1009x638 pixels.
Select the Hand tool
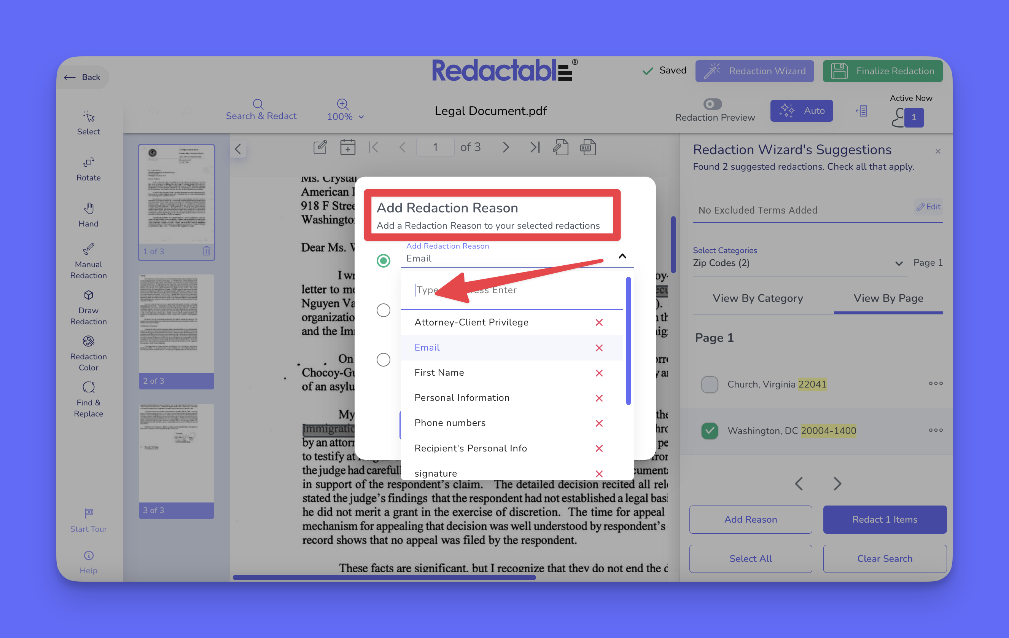coord(88,215)
